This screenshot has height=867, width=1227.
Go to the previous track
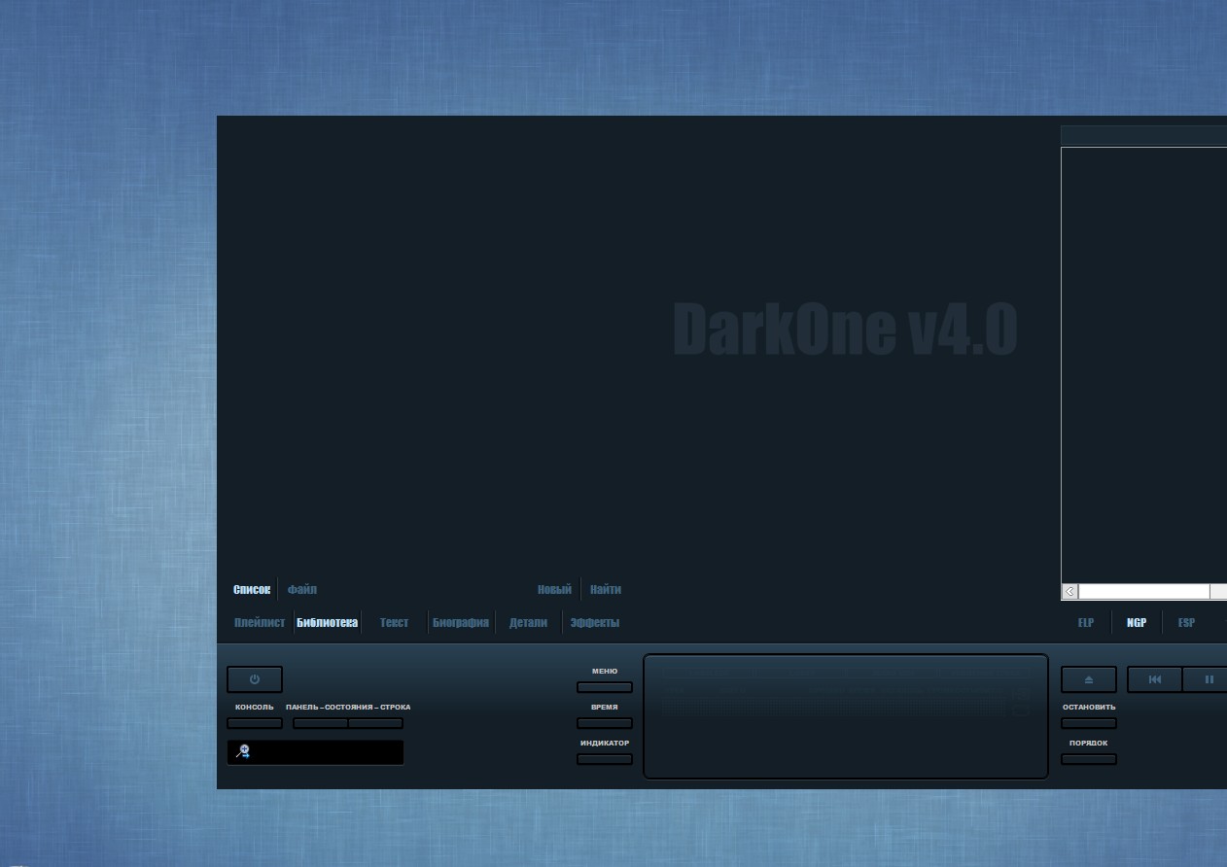click(1155, 679)
